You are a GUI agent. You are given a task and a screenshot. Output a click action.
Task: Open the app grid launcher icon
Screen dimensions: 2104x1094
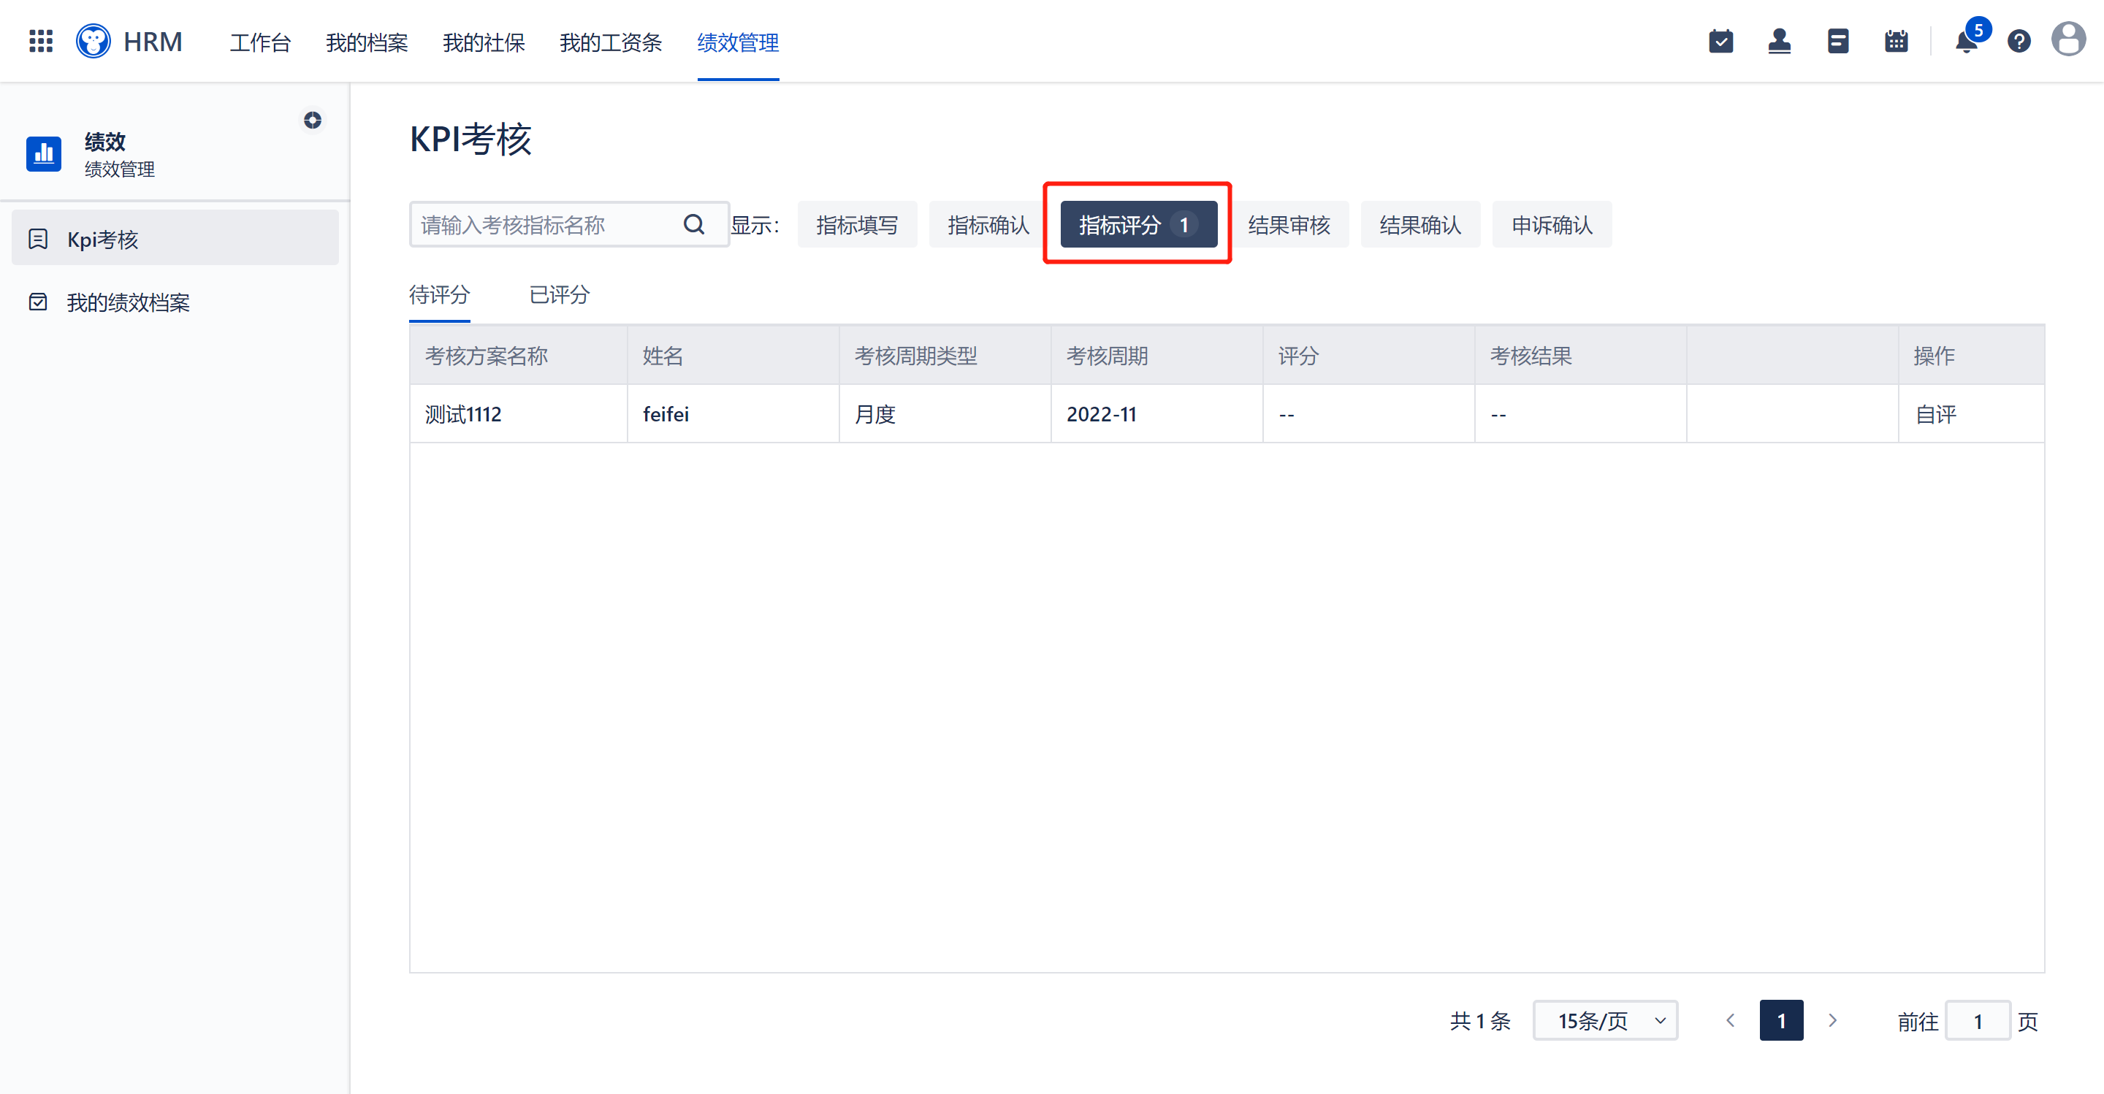coord(41,41)
